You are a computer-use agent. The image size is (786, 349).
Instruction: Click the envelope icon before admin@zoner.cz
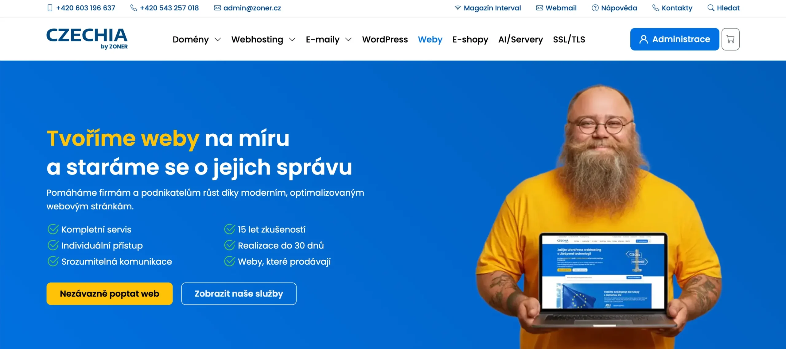217,8
